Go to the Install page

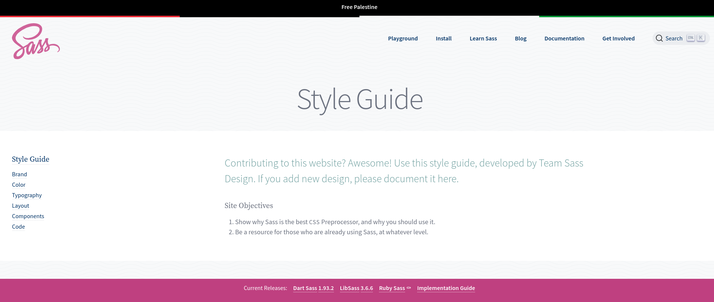coord(443,39)
